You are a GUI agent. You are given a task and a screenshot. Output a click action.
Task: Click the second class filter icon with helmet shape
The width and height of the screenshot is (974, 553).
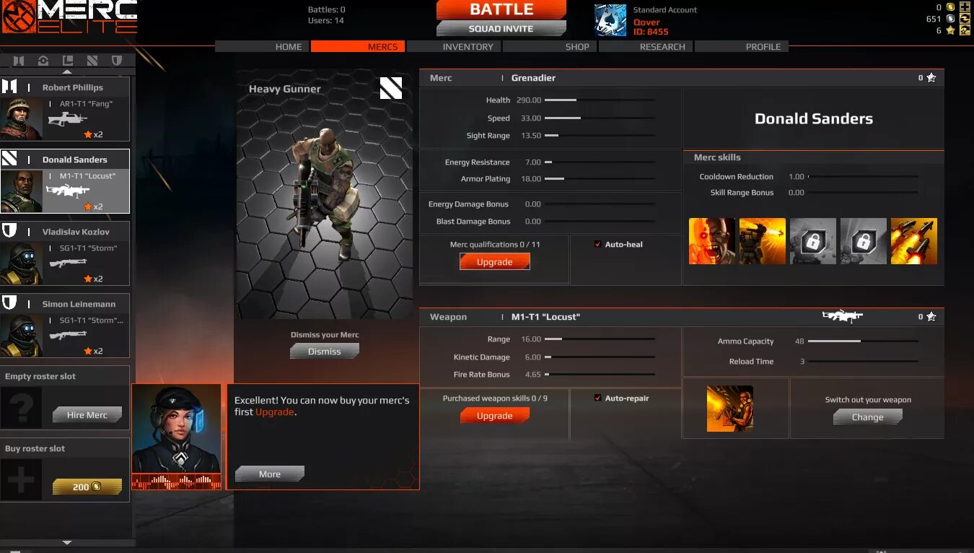[43, 61]
